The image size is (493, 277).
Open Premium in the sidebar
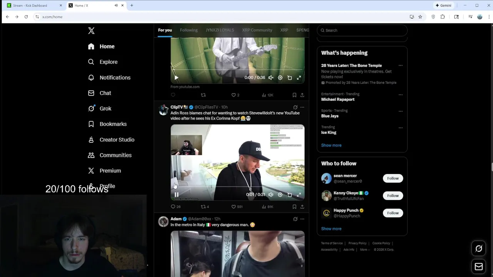pyautogui.click(x=104, y=170)
